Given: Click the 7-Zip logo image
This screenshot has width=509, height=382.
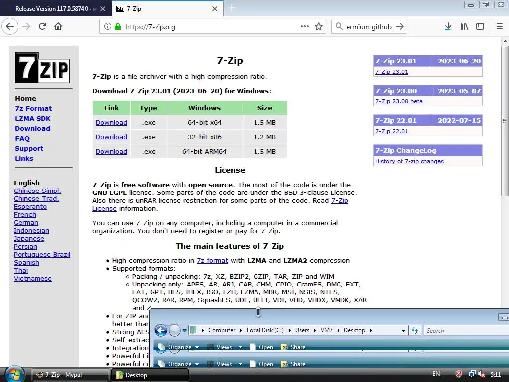Looking at the screenshot, I should [42, 68].
